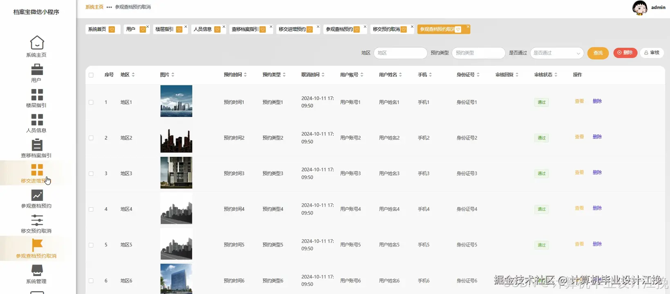Click heart icon on 楼层指引 tab
Viewport: 670px width, 294px height.
[x=179, y=29]
